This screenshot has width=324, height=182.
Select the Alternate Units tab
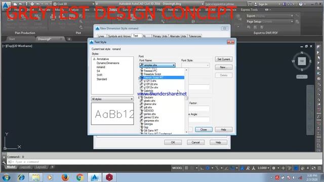pyautogui.click(x=178, y=36)
